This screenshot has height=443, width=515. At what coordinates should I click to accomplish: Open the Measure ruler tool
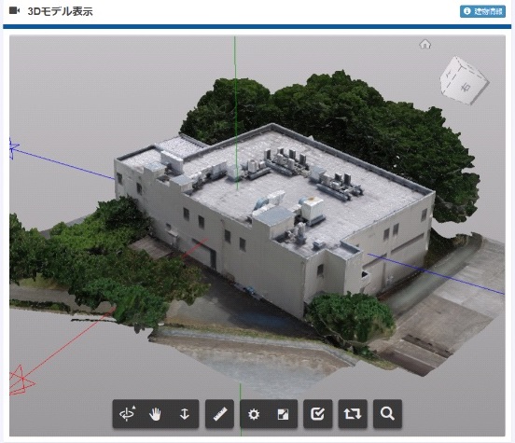[x=220, y=414]
